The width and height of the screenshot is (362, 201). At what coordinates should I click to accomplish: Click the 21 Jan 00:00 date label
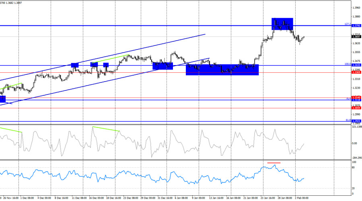(251, 198)
